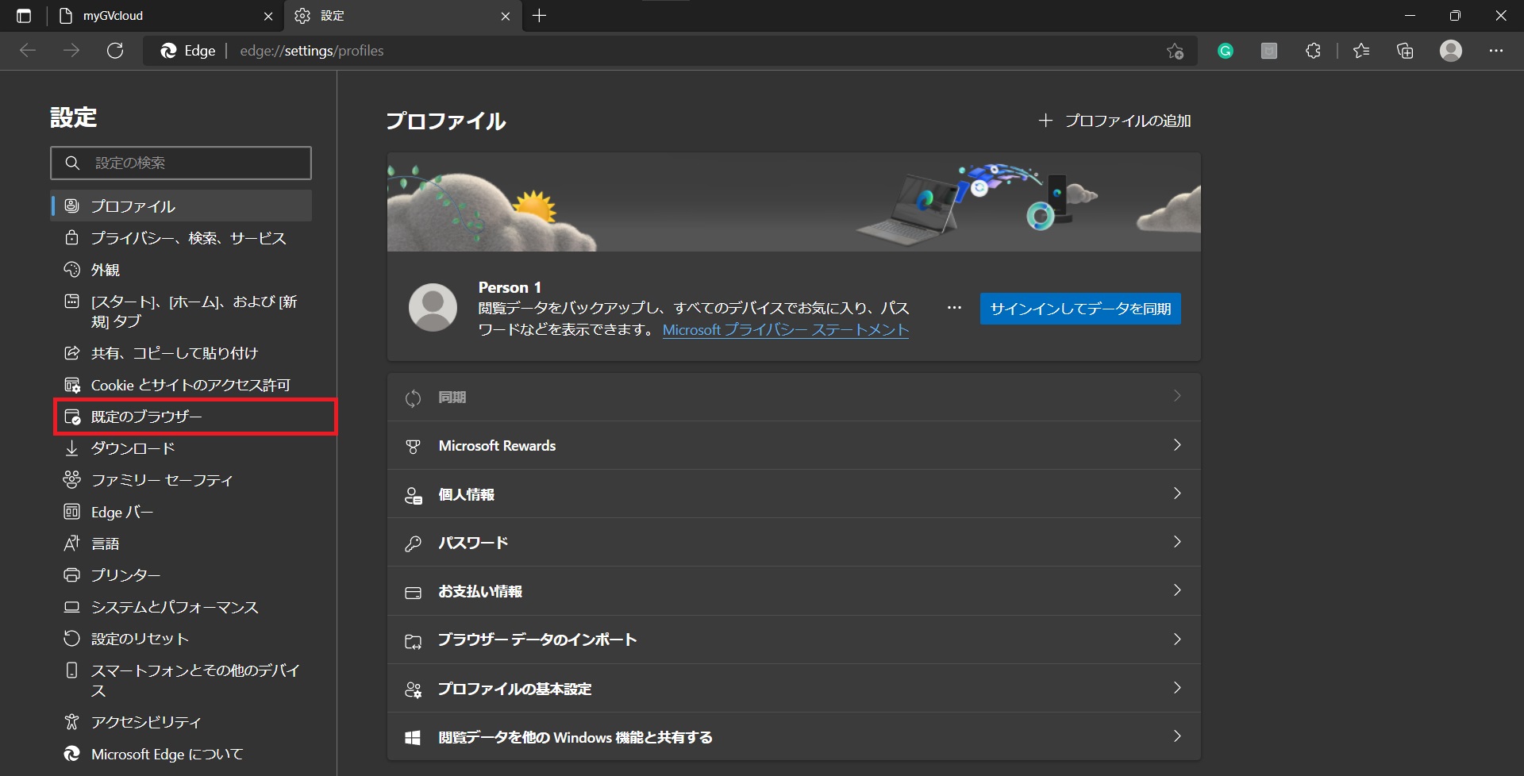This screenshot has width=1524, height=776.
Task: Click the 同期 sync icon
Action: tap(413, 398)
